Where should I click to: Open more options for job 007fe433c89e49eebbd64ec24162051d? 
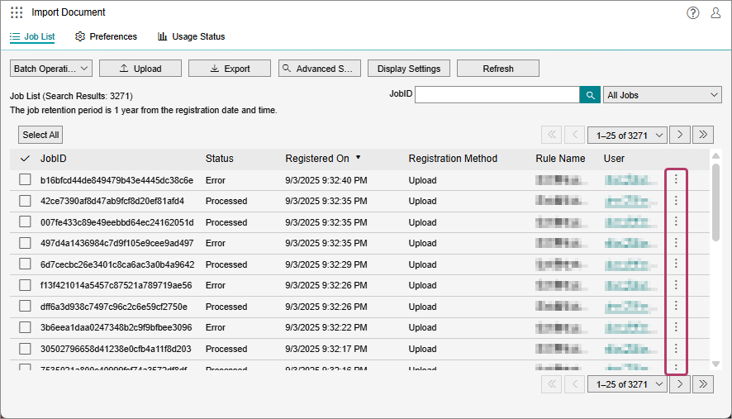point(676,221)
